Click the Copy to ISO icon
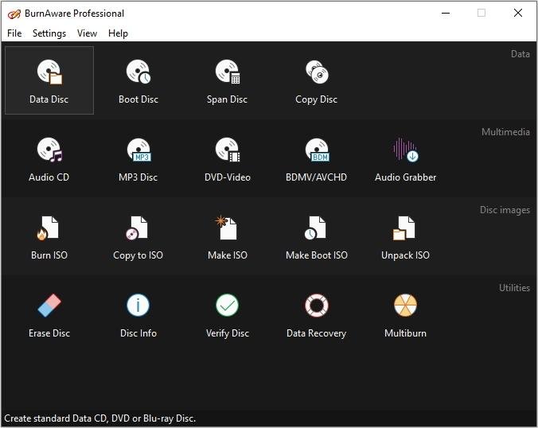Image resolution: width=538 pixels, height=428 pixels. (138, 235)
